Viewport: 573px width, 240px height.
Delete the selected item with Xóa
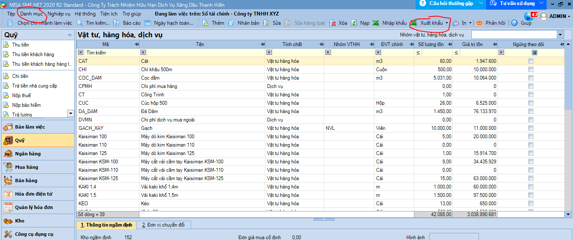[x=338, y=23]
